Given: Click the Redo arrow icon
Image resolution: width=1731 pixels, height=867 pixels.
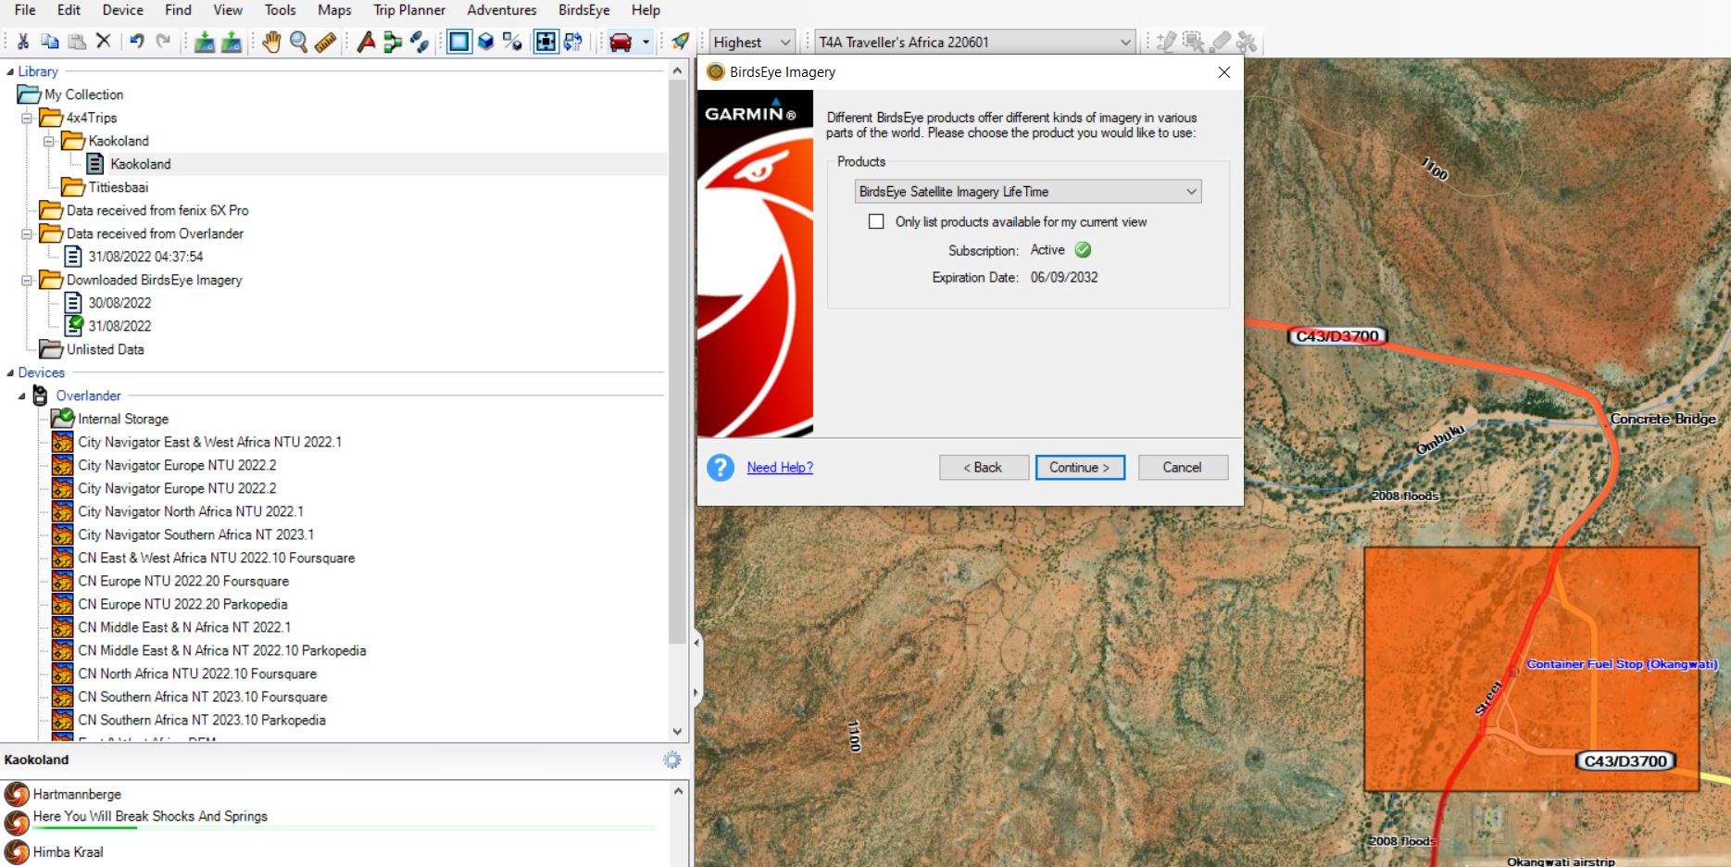Looking at the screenshot, I should (163, 42).
